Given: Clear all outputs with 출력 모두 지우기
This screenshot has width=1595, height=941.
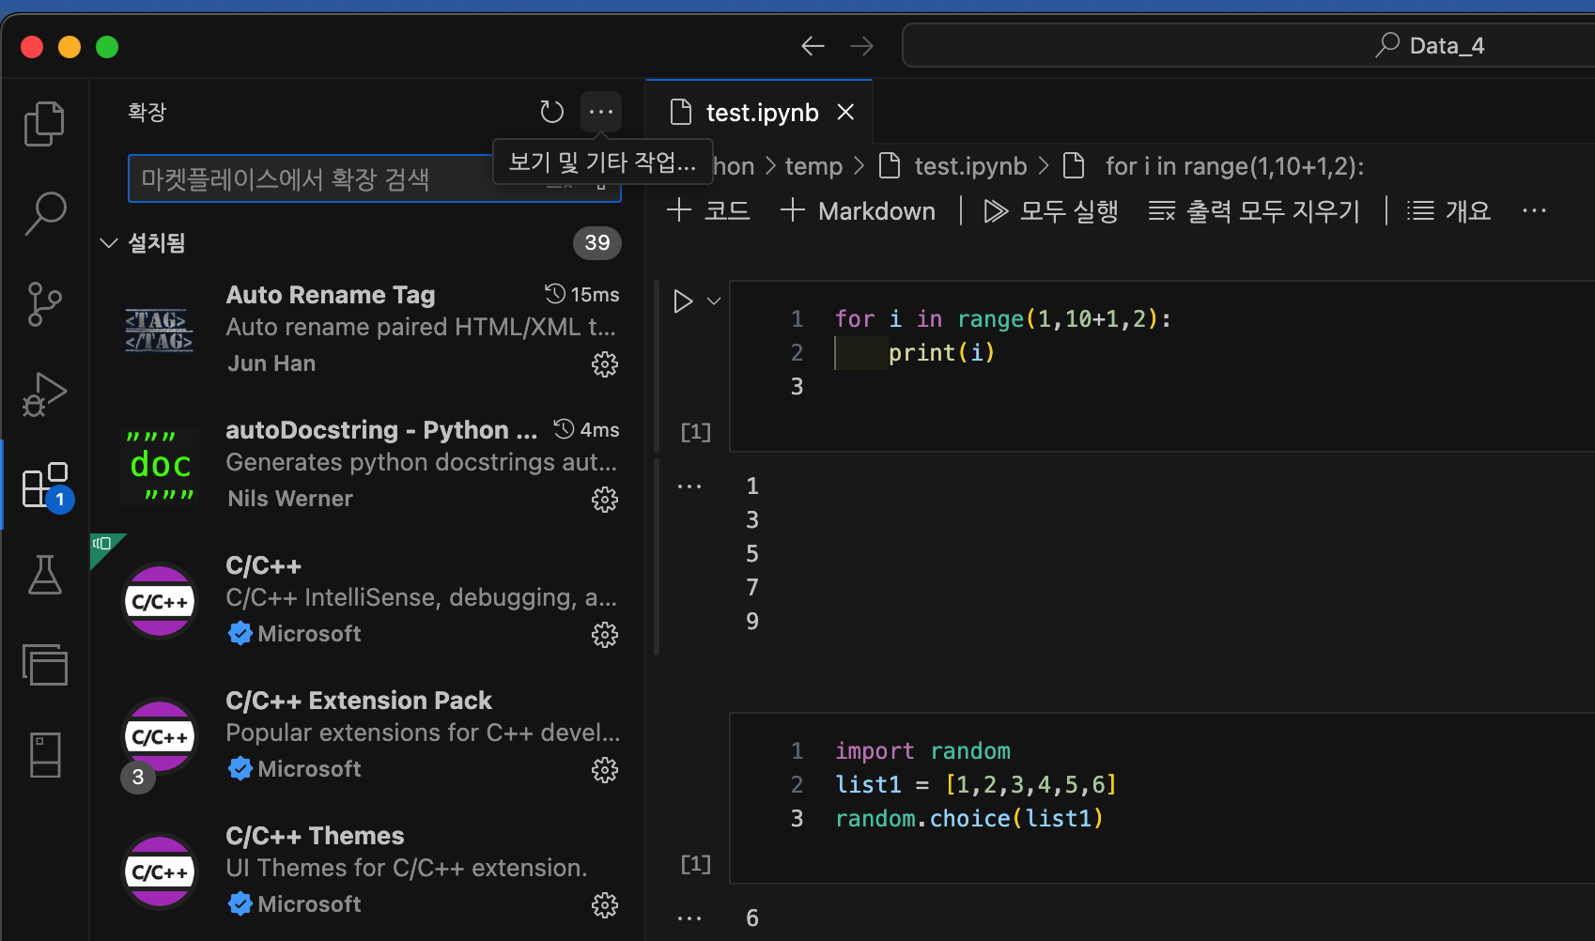Looking at the screenshot, I should [1254, 211].
